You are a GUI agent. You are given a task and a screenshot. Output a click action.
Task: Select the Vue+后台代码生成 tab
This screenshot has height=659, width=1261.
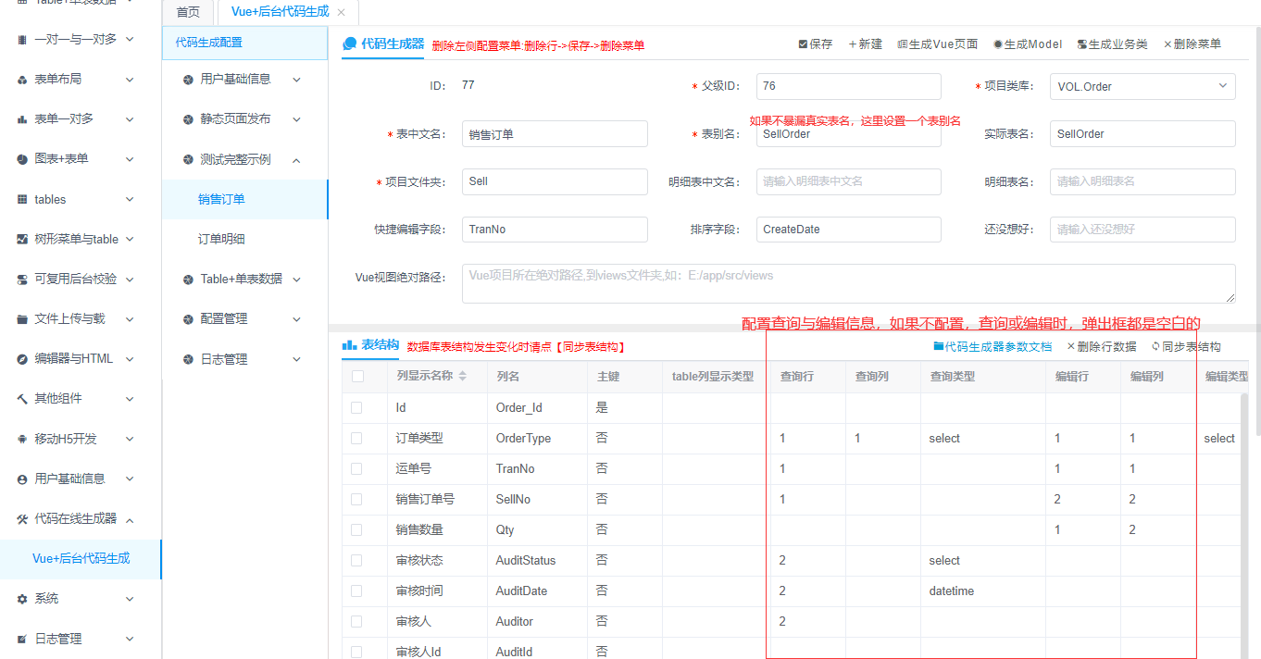pyautogui.click(x=280, y=12)
